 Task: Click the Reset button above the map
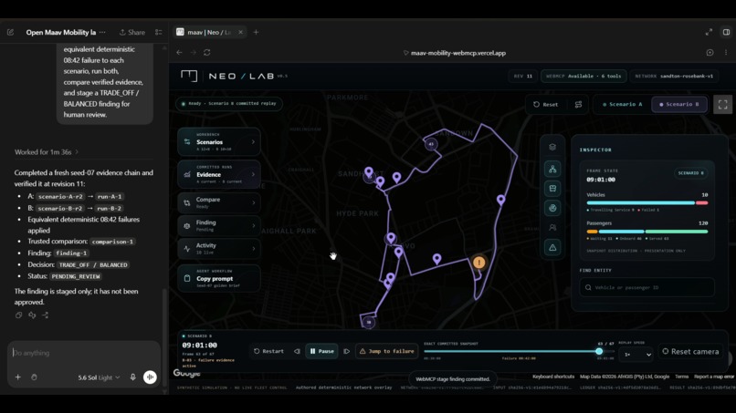click(545, 105)
